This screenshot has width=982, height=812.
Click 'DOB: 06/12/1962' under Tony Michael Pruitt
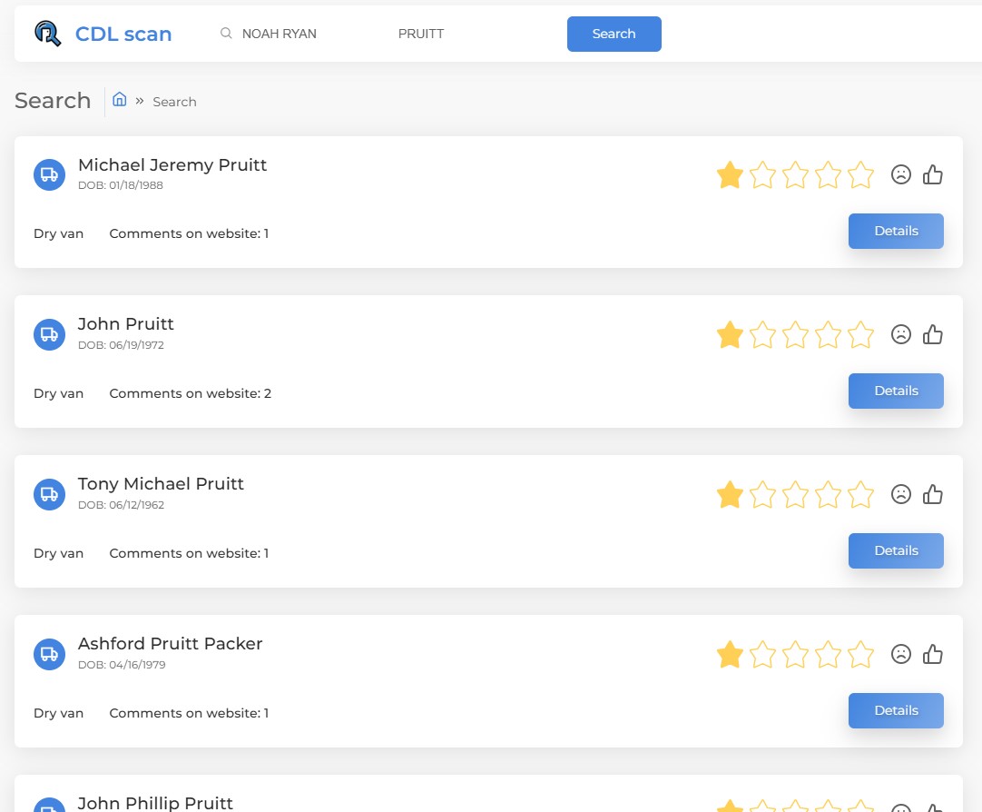(121, 505)
